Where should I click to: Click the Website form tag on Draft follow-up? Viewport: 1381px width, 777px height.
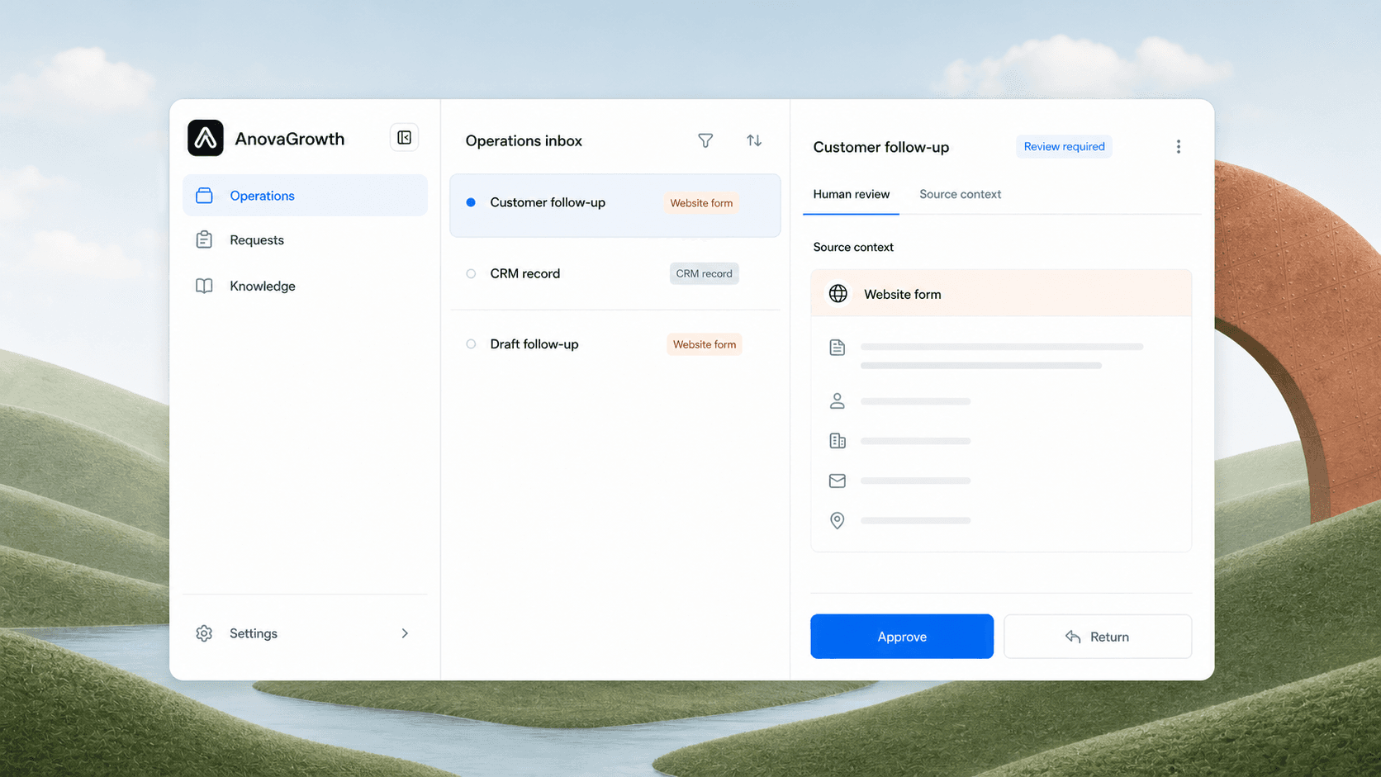click(x=705, y=344)
